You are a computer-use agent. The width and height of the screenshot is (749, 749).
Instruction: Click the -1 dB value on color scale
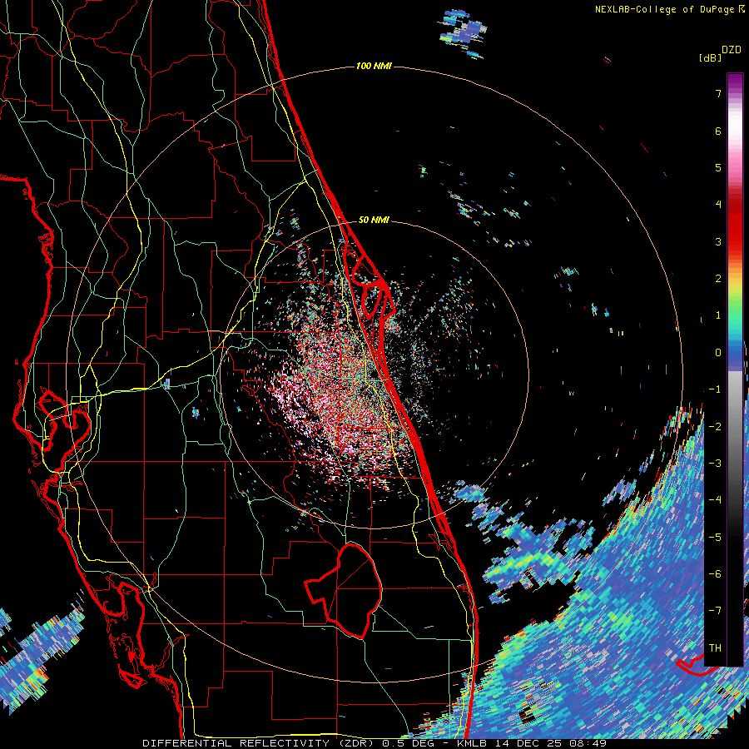[x=715, y=389]
